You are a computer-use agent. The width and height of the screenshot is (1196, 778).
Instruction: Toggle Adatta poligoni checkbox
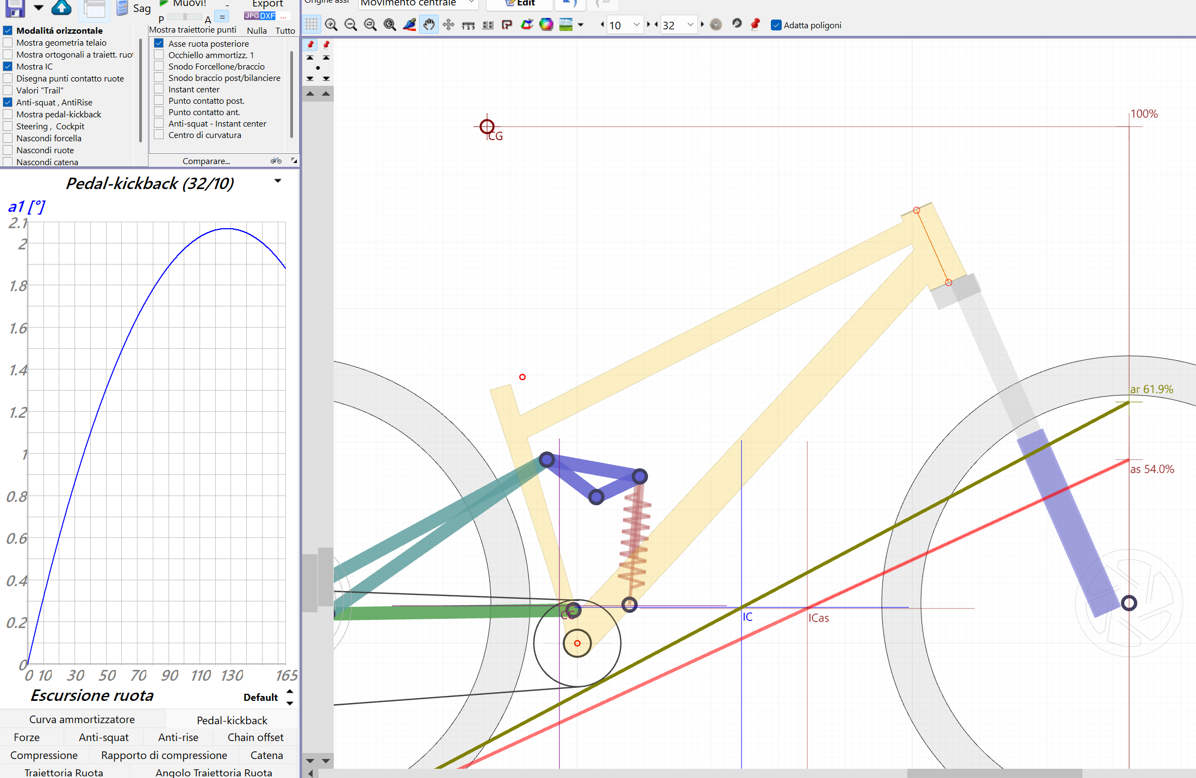(776, 25)
